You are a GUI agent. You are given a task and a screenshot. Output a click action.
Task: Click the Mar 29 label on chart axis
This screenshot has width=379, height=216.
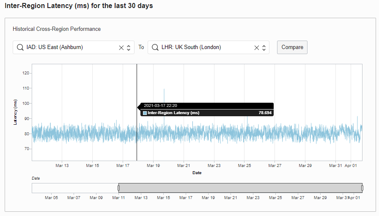[x=305, y=166]
